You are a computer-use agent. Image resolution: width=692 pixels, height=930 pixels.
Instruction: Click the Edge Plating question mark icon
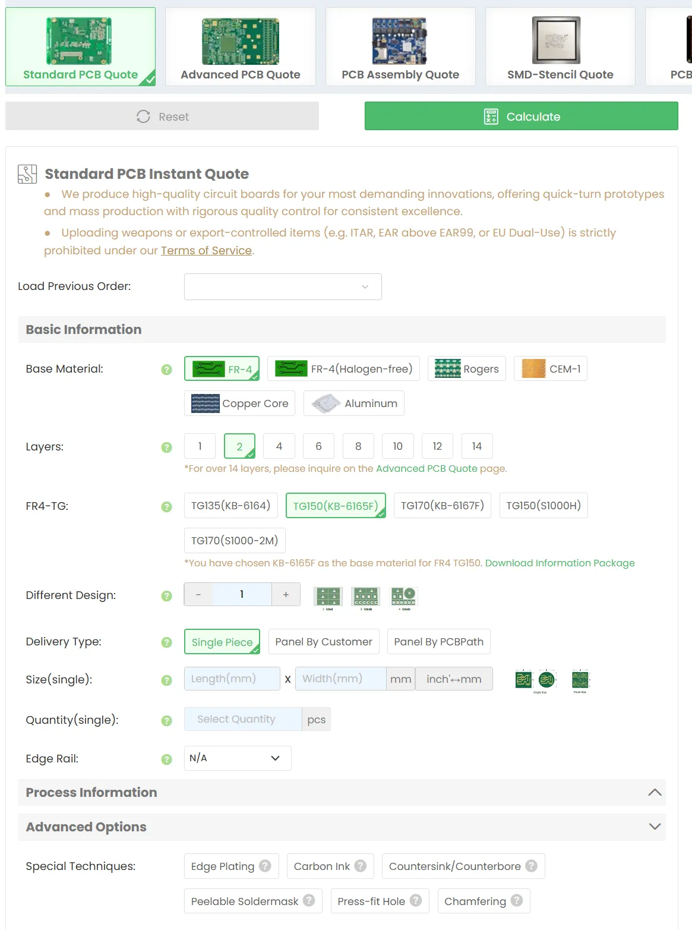[265, 866]
